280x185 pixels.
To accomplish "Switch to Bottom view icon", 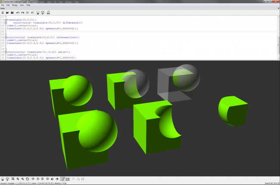I will pyautogui.click(x=43, y=179).
